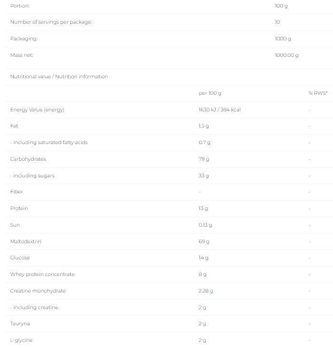The image size is (333, 348).
Task: Click the Maltodextrin row label
Action: point(26,241)
